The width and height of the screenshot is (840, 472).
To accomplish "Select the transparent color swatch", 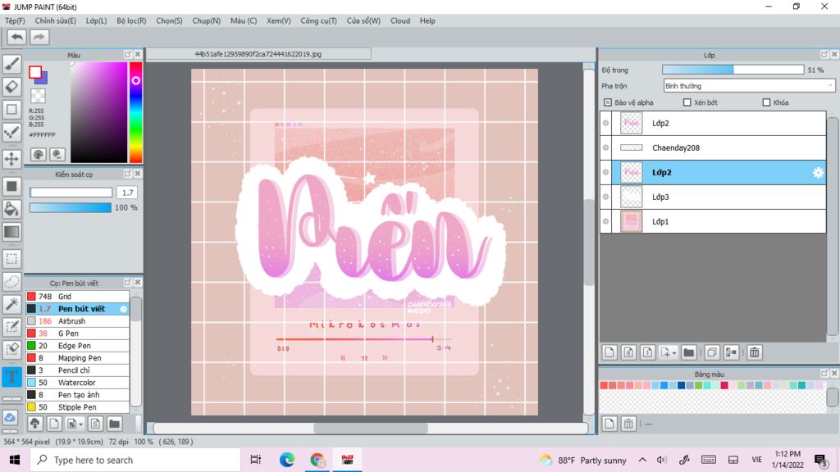I will (38, 96).
